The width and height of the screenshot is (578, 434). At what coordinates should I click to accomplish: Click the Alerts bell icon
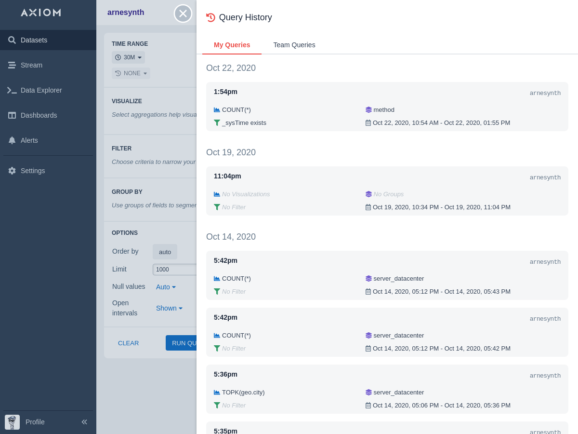(x=12, y=140)
